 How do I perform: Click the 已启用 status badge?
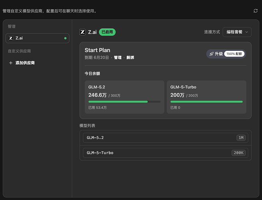[x=107, y=32]
